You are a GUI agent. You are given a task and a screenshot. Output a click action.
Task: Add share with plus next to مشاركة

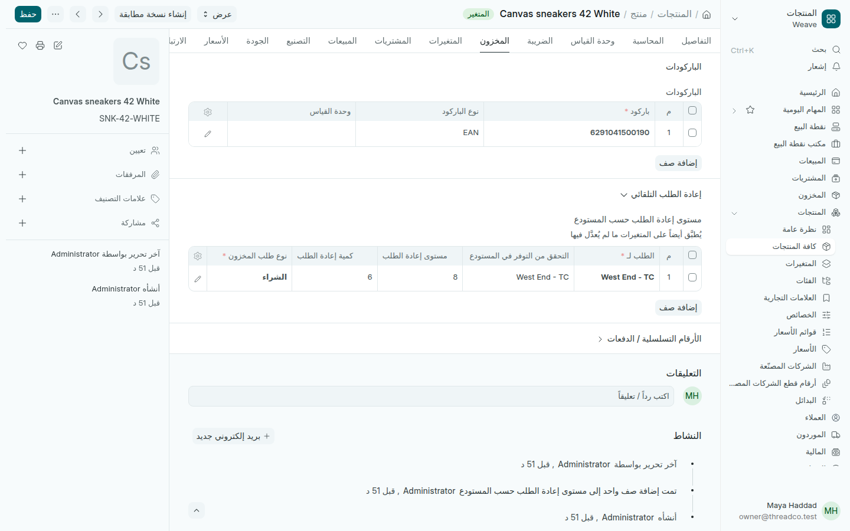coord(22,223)
